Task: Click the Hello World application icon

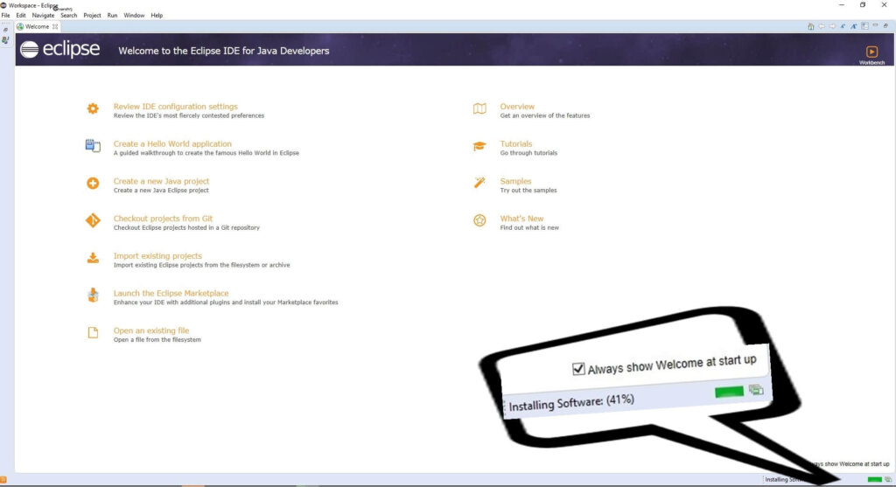Action: click(93, 146)
